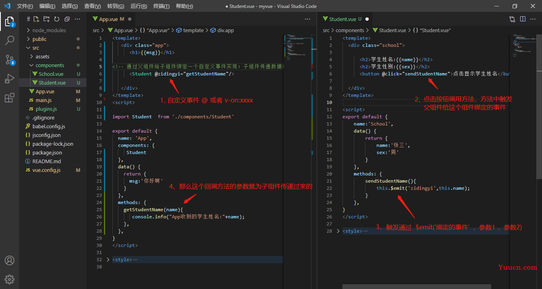Click components breadcrumb in Student.vue editor

coord(350,30)
